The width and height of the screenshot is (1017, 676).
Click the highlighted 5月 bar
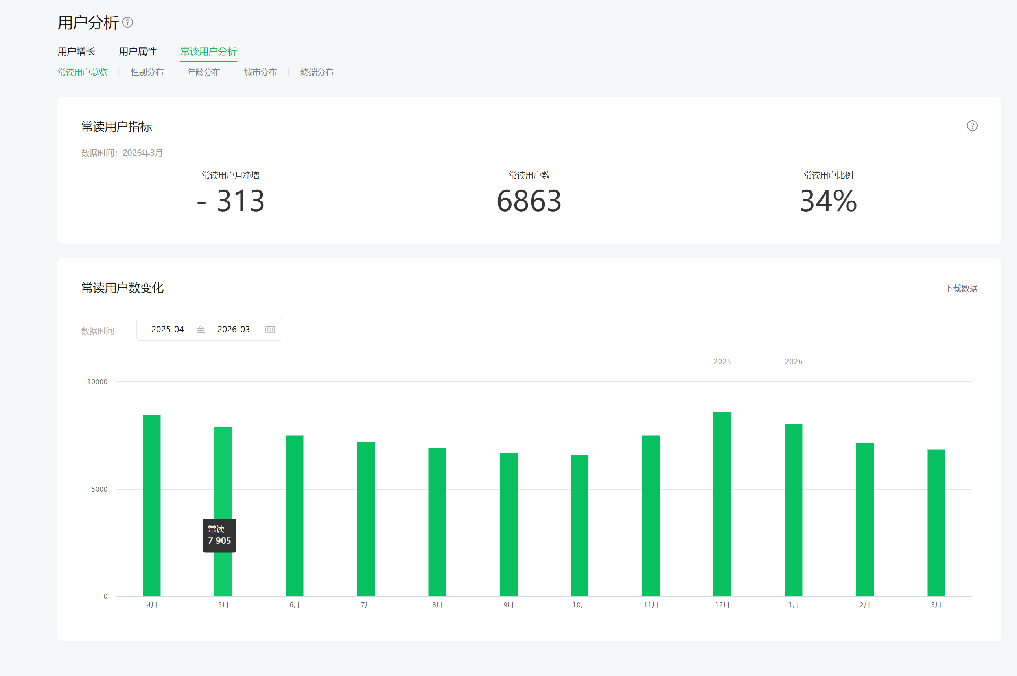click(x=223, y=474)
